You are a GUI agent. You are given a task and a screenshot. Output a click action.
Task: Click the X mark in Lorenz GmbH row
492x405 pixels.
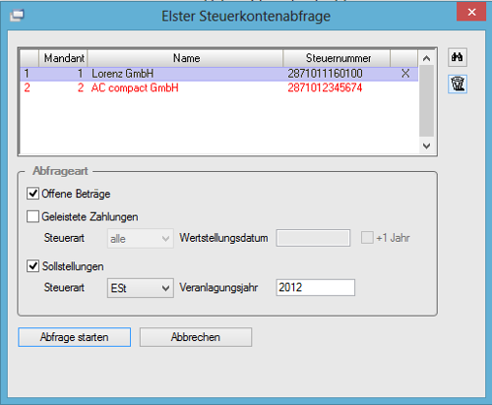tap(405, 74)
